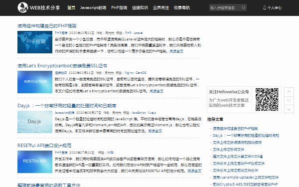Click the keyword search input field
The width and height of the screenshot is (299, 187).
pyautogui.click(x=225, y=7)
